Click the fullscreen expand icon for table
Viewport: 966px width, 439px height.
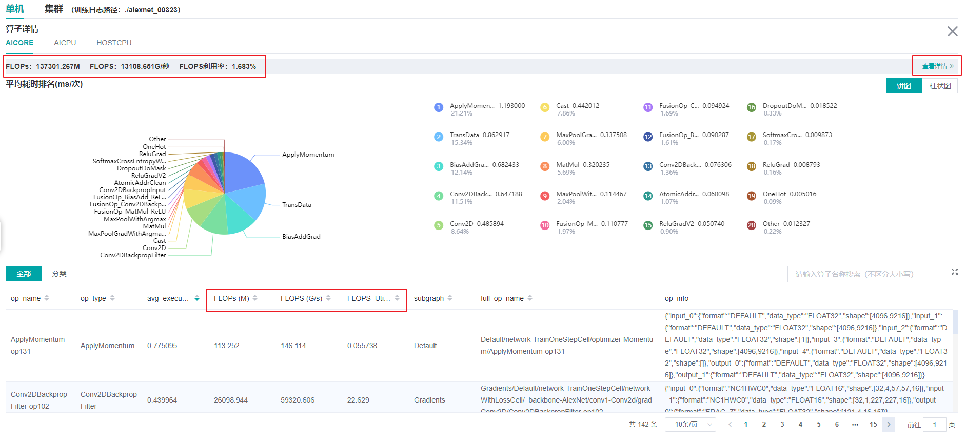pyautogui.click(x=954, y=272)
